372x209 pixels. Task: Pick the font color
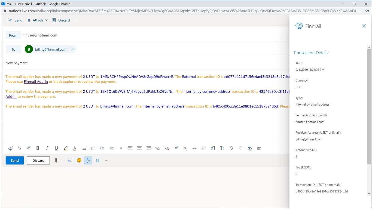point(75,148)
